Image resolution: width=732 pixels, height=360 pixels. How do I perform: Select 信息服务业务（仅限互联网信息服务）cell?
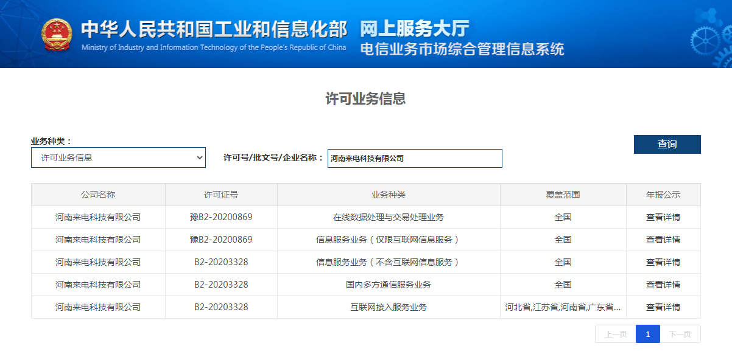[389, 240]
